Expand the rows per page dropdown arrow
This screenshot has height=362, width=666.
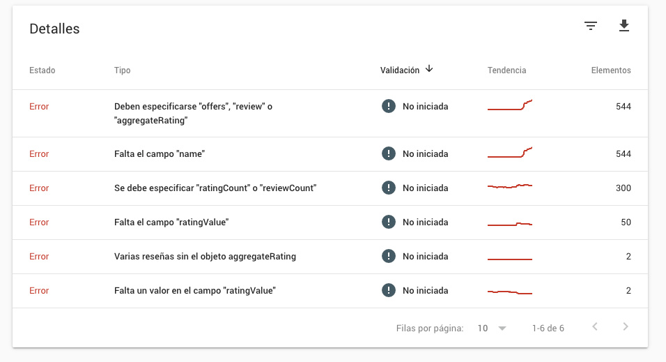coord(502,328)
